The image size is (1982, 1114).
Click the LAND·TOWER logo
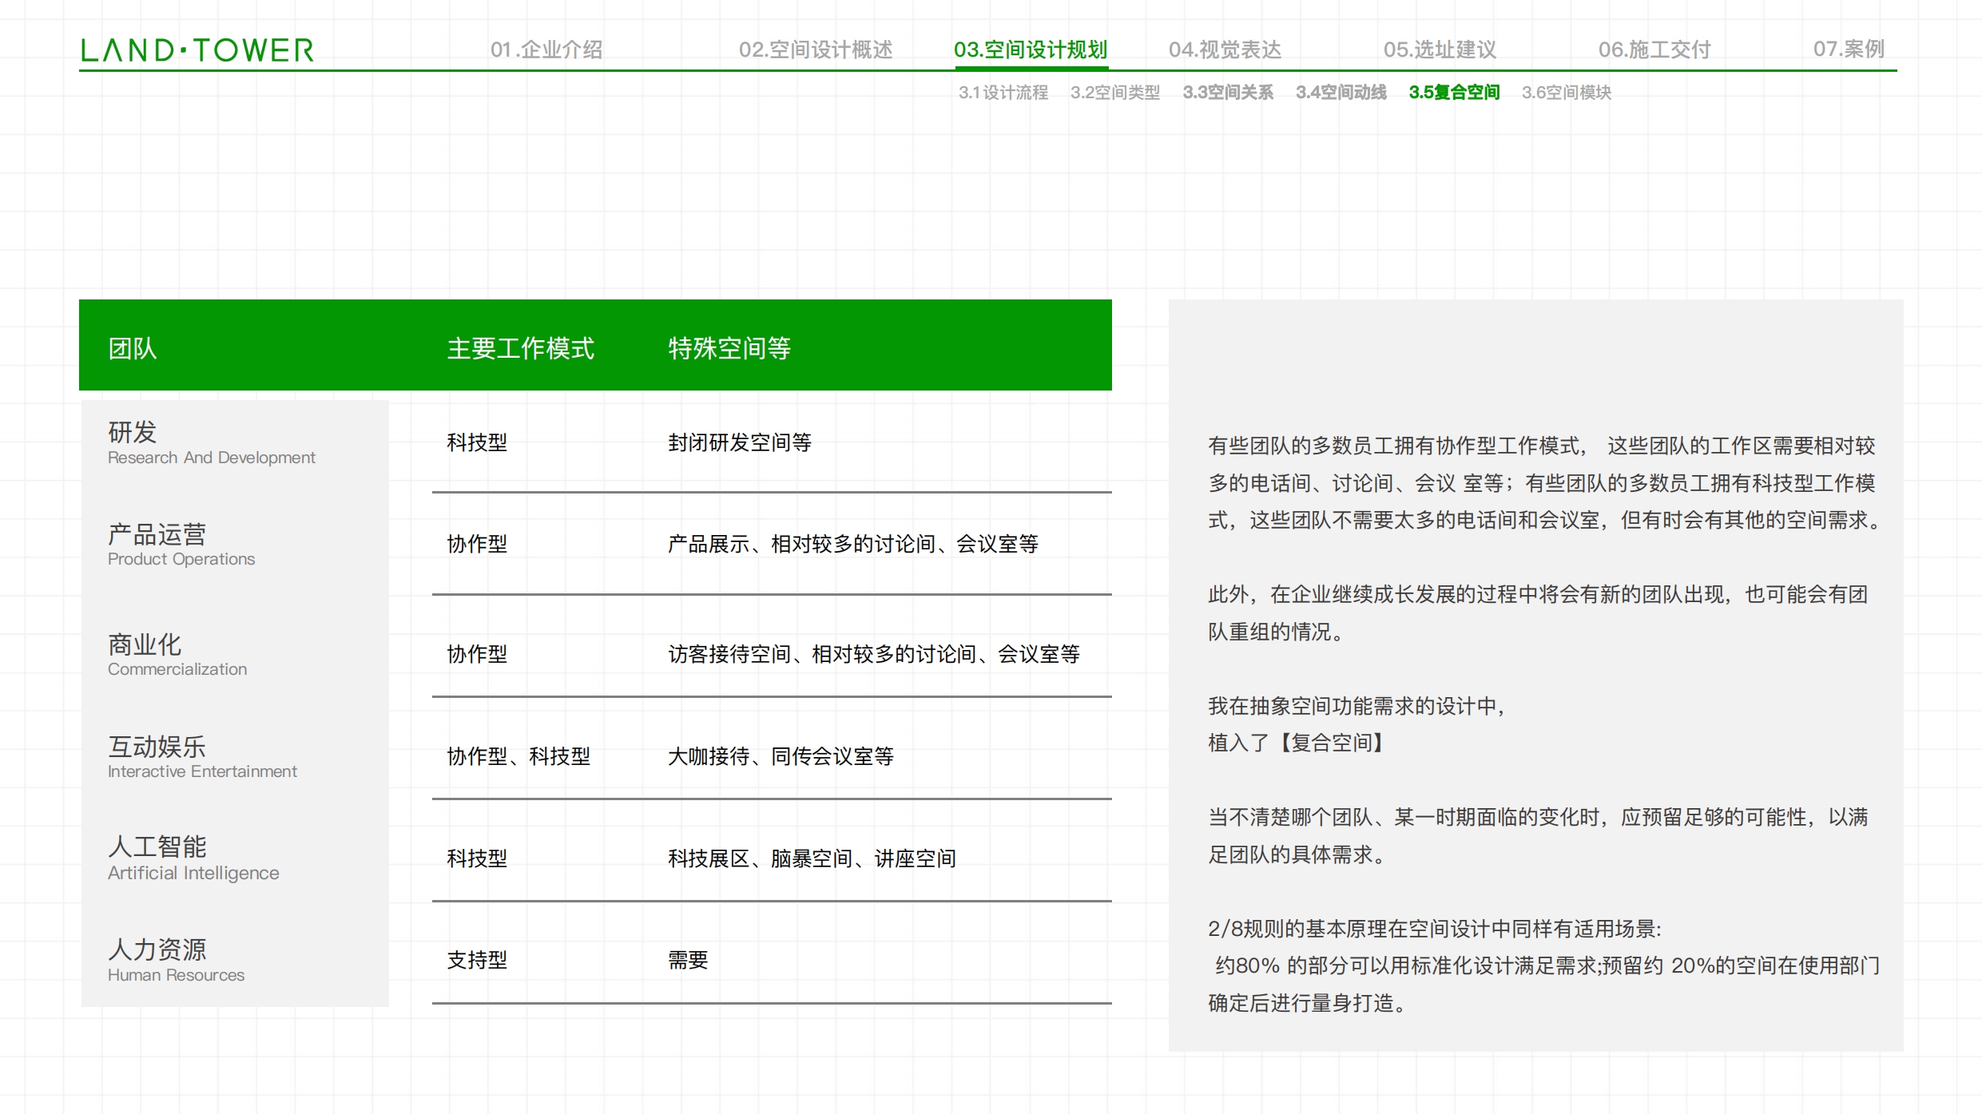click(197, 50)
